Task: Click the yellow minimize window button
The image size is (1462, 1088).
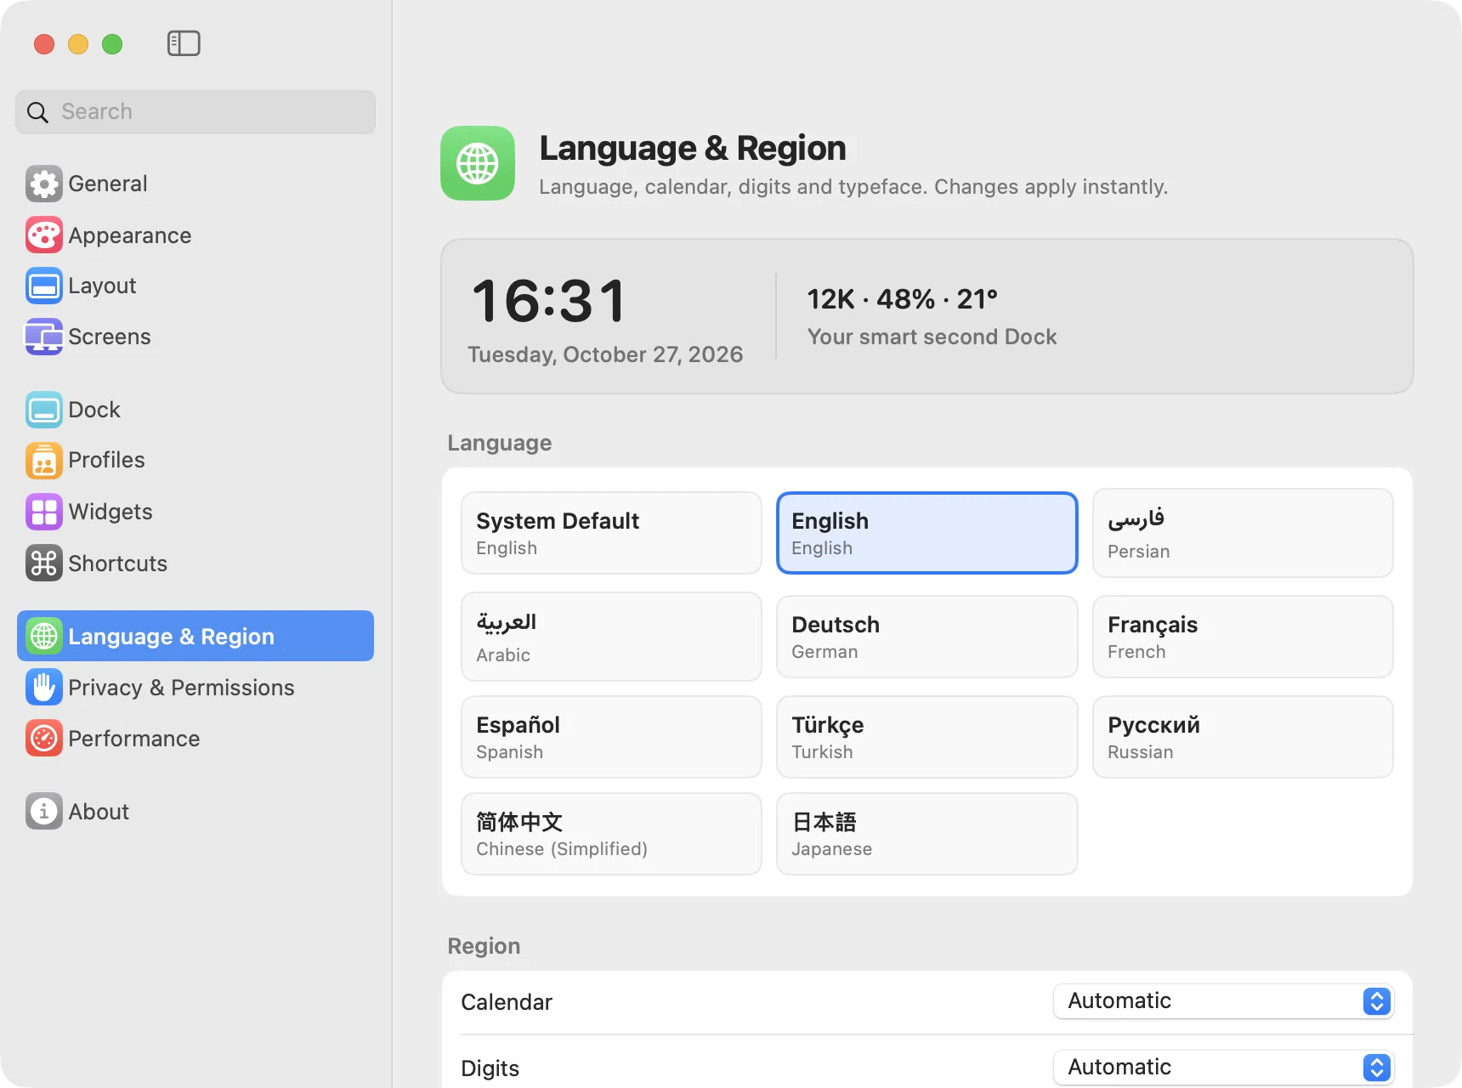Action: 78,43
